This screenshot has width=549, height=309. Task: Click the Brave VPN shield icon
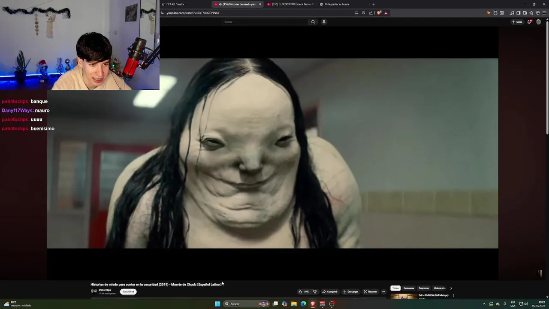[538, 13]
